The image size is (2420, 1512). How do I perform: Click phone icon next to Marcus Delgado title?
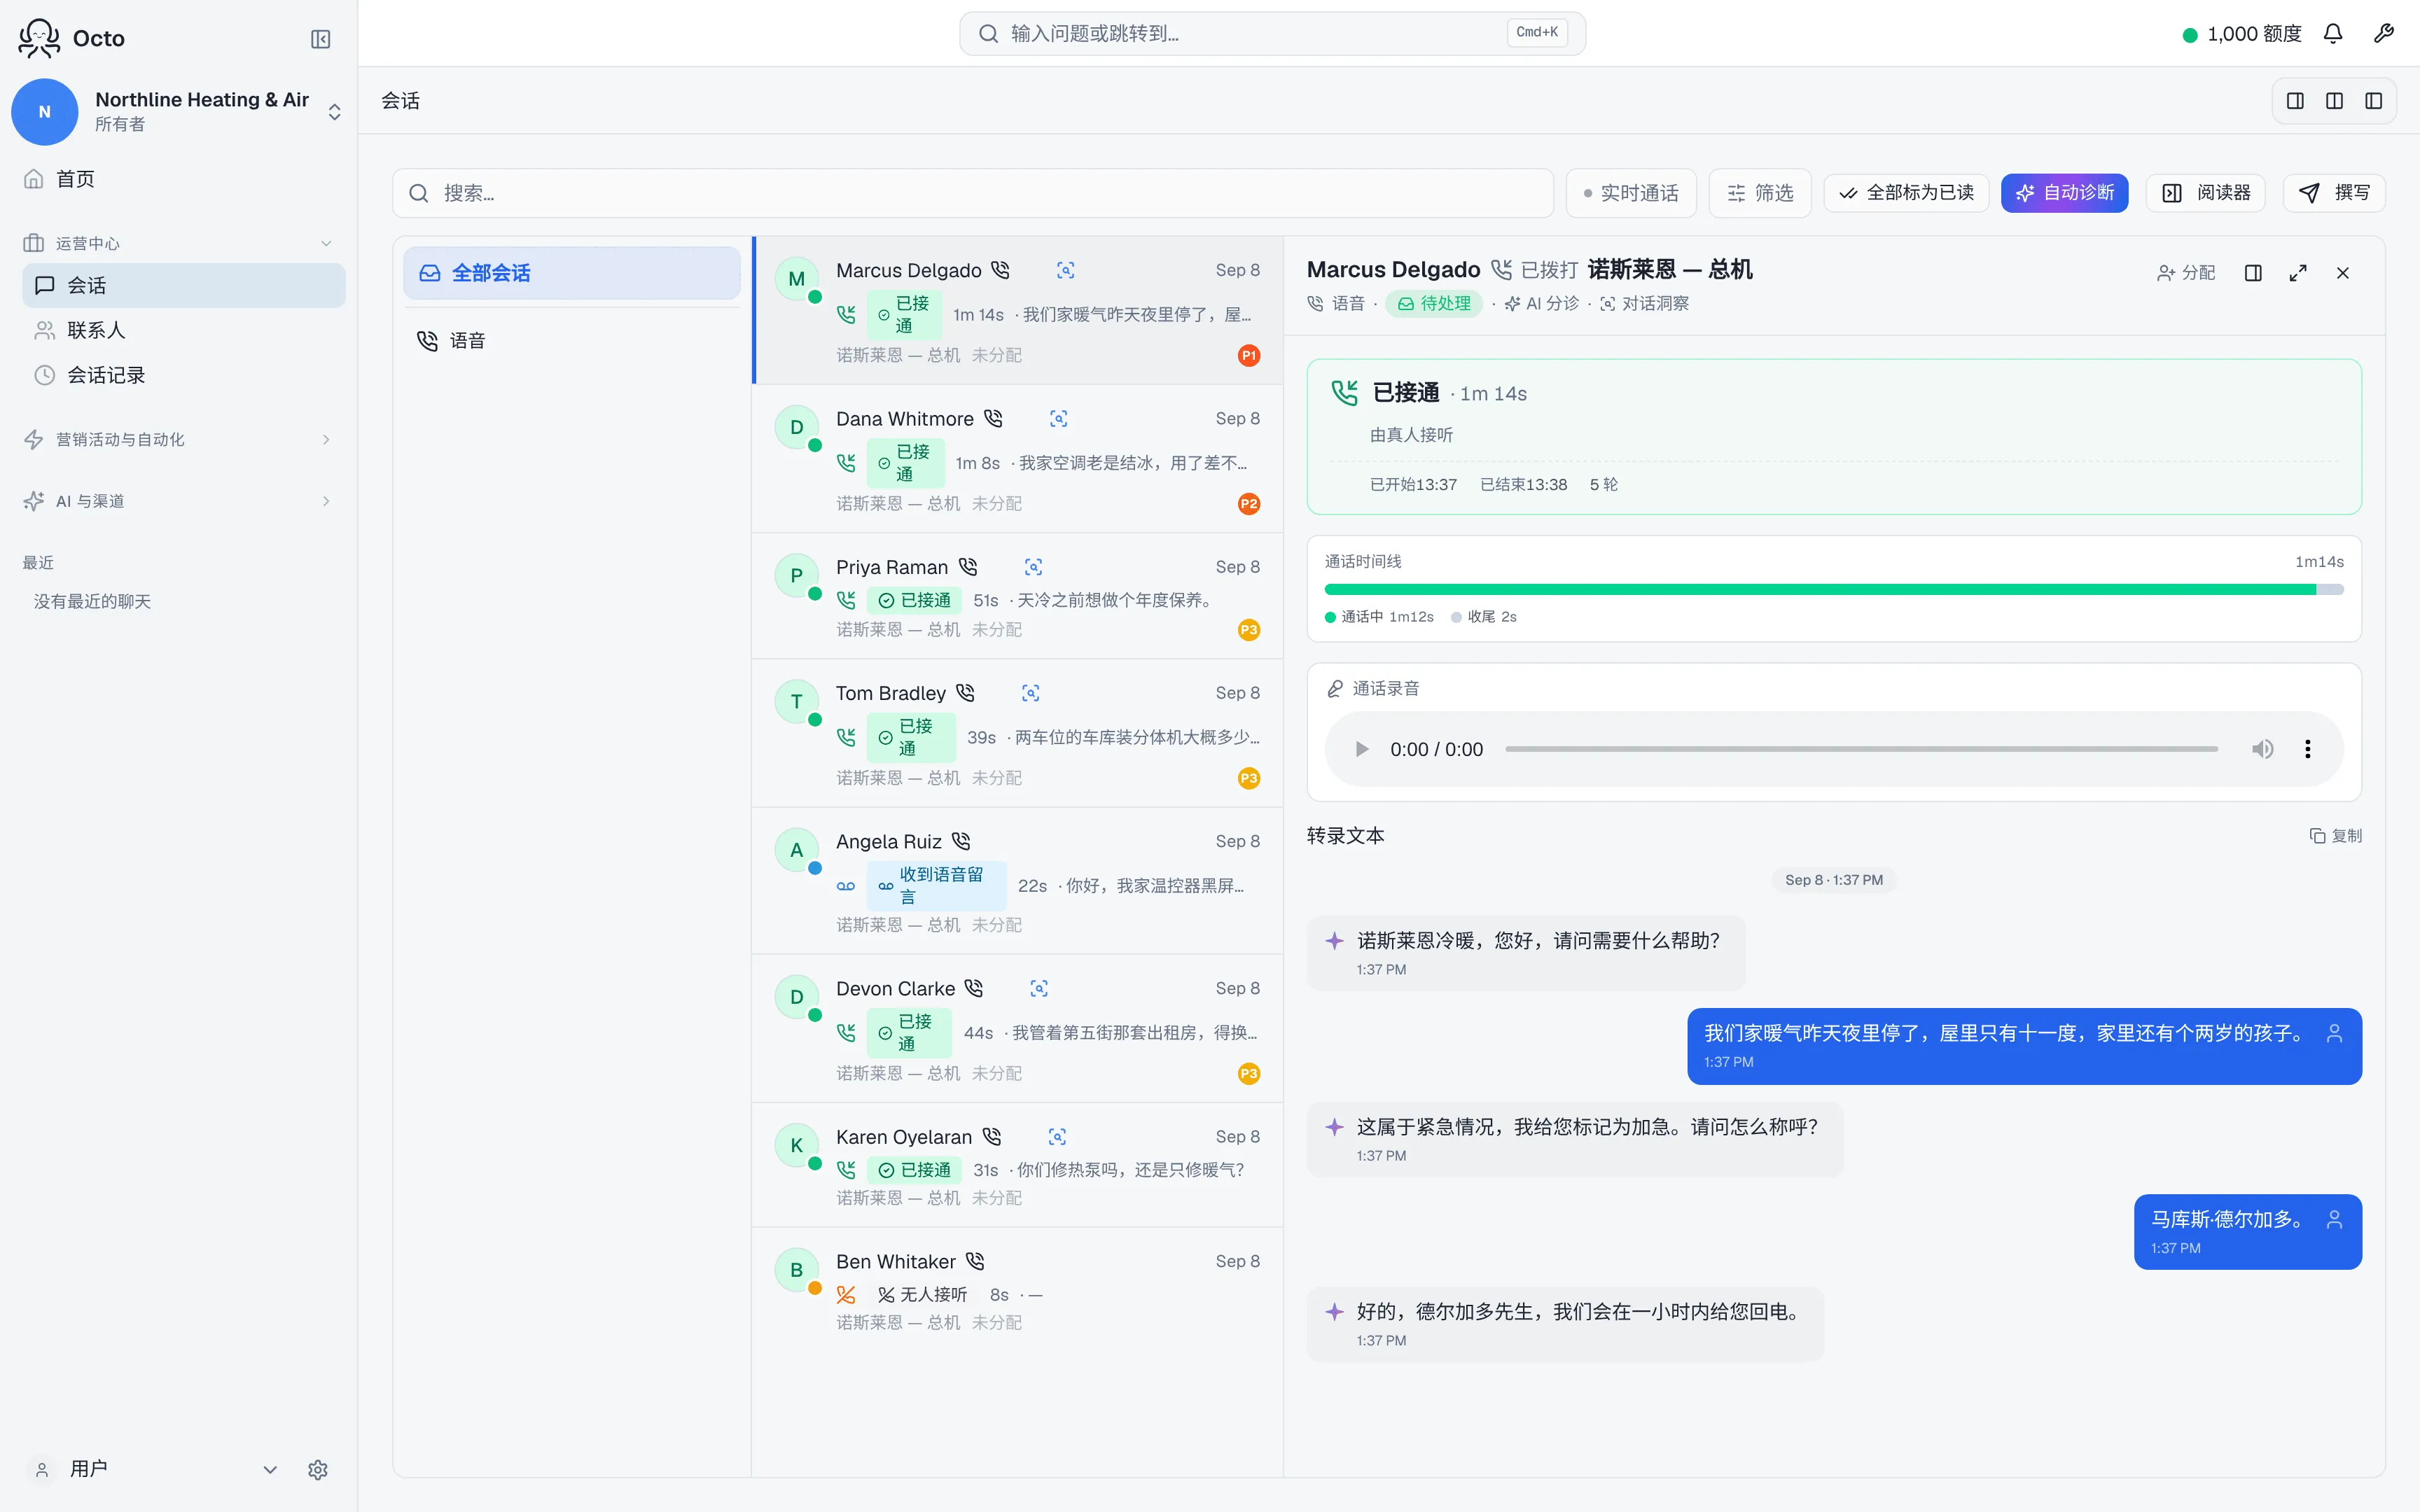click(1501, 270)
